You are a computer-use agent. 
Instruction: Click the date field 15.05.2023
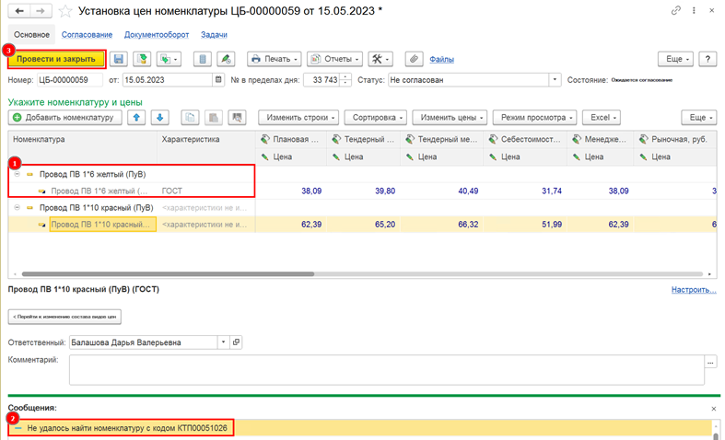pyautogui.click(x=168, y=80)
